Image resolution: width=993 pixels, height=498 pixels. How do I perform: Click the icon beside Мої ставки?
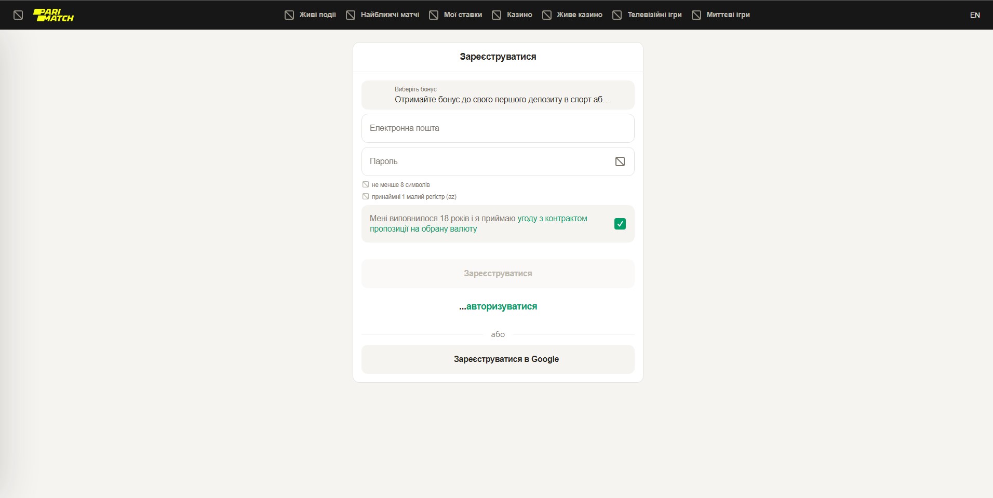pos(434,15)
